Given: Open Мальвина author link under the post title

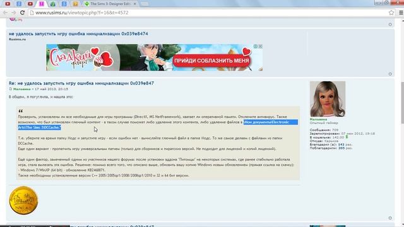Looking at the screenshot, I should pos(22,89).
